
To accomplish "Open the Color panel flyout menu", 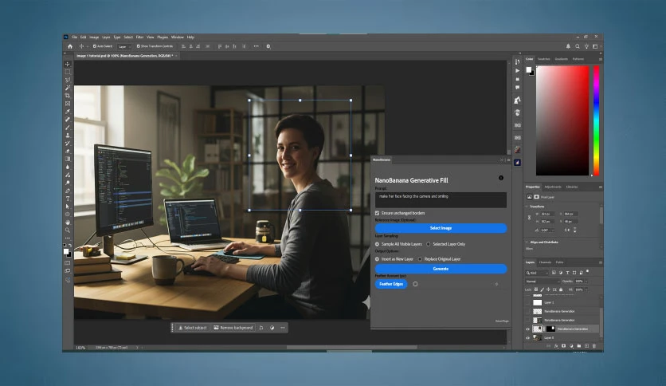I will coord(600,59).
